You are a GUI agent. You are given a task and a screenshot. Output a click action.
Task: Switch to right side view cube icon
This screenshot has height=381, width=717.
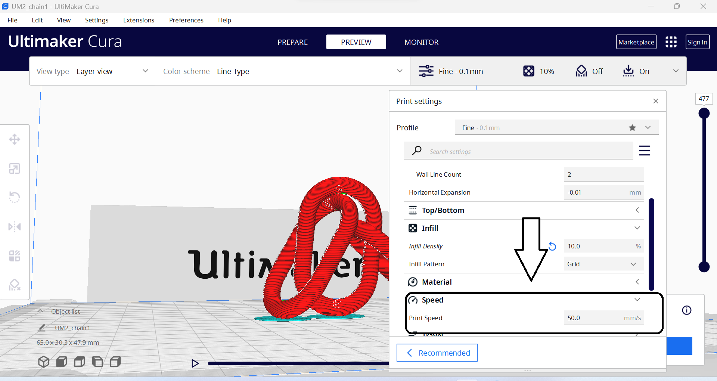[115, 362]
